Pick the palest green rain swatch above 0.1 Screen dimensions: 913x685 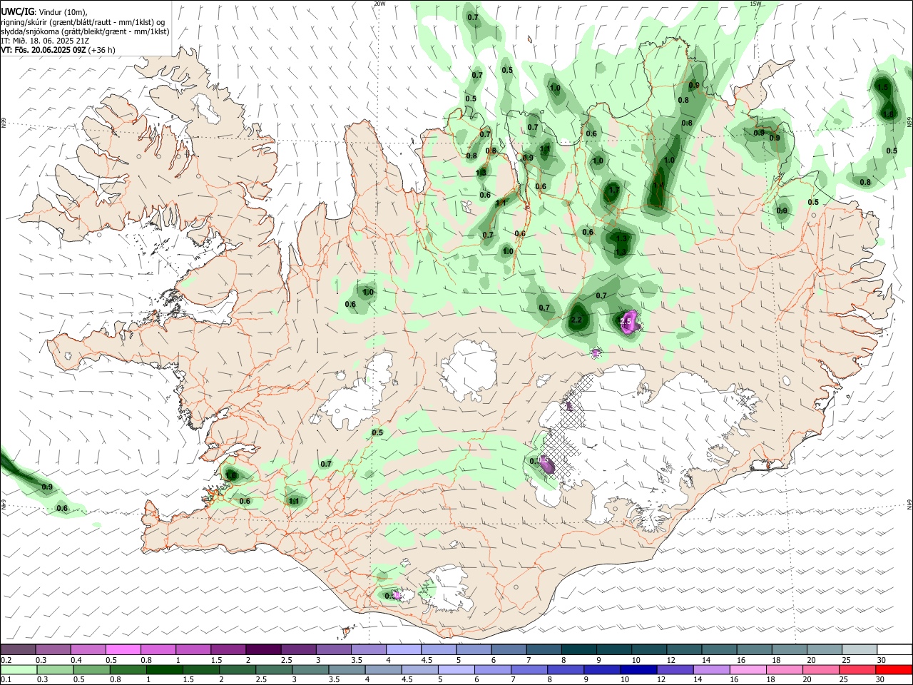coord(19,670)
